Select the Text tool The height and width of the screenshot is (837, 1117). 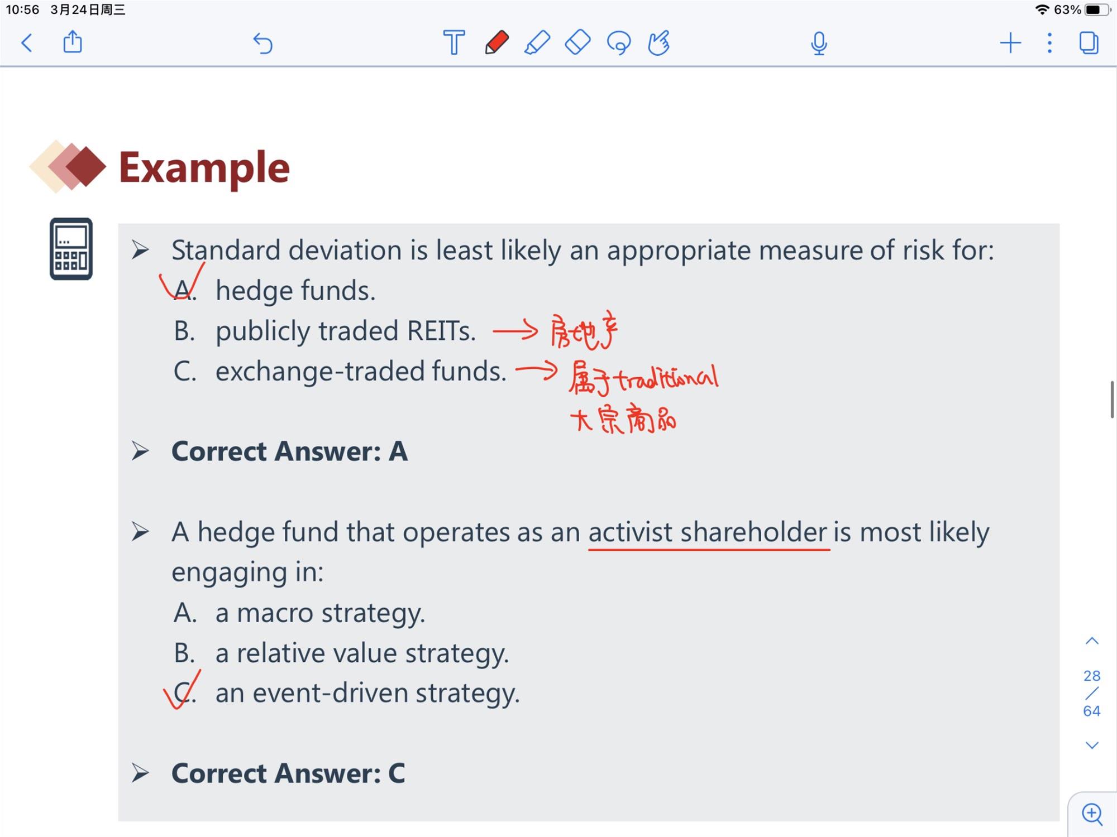click(454, 42)
